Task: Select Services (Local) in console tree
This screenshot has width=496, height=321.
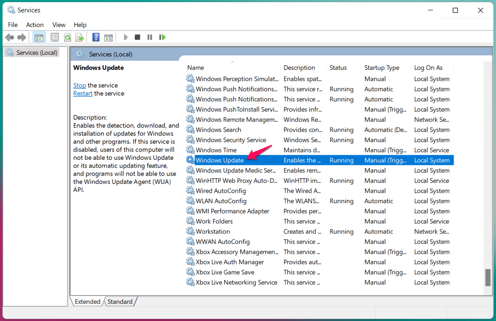Action: 36,53
